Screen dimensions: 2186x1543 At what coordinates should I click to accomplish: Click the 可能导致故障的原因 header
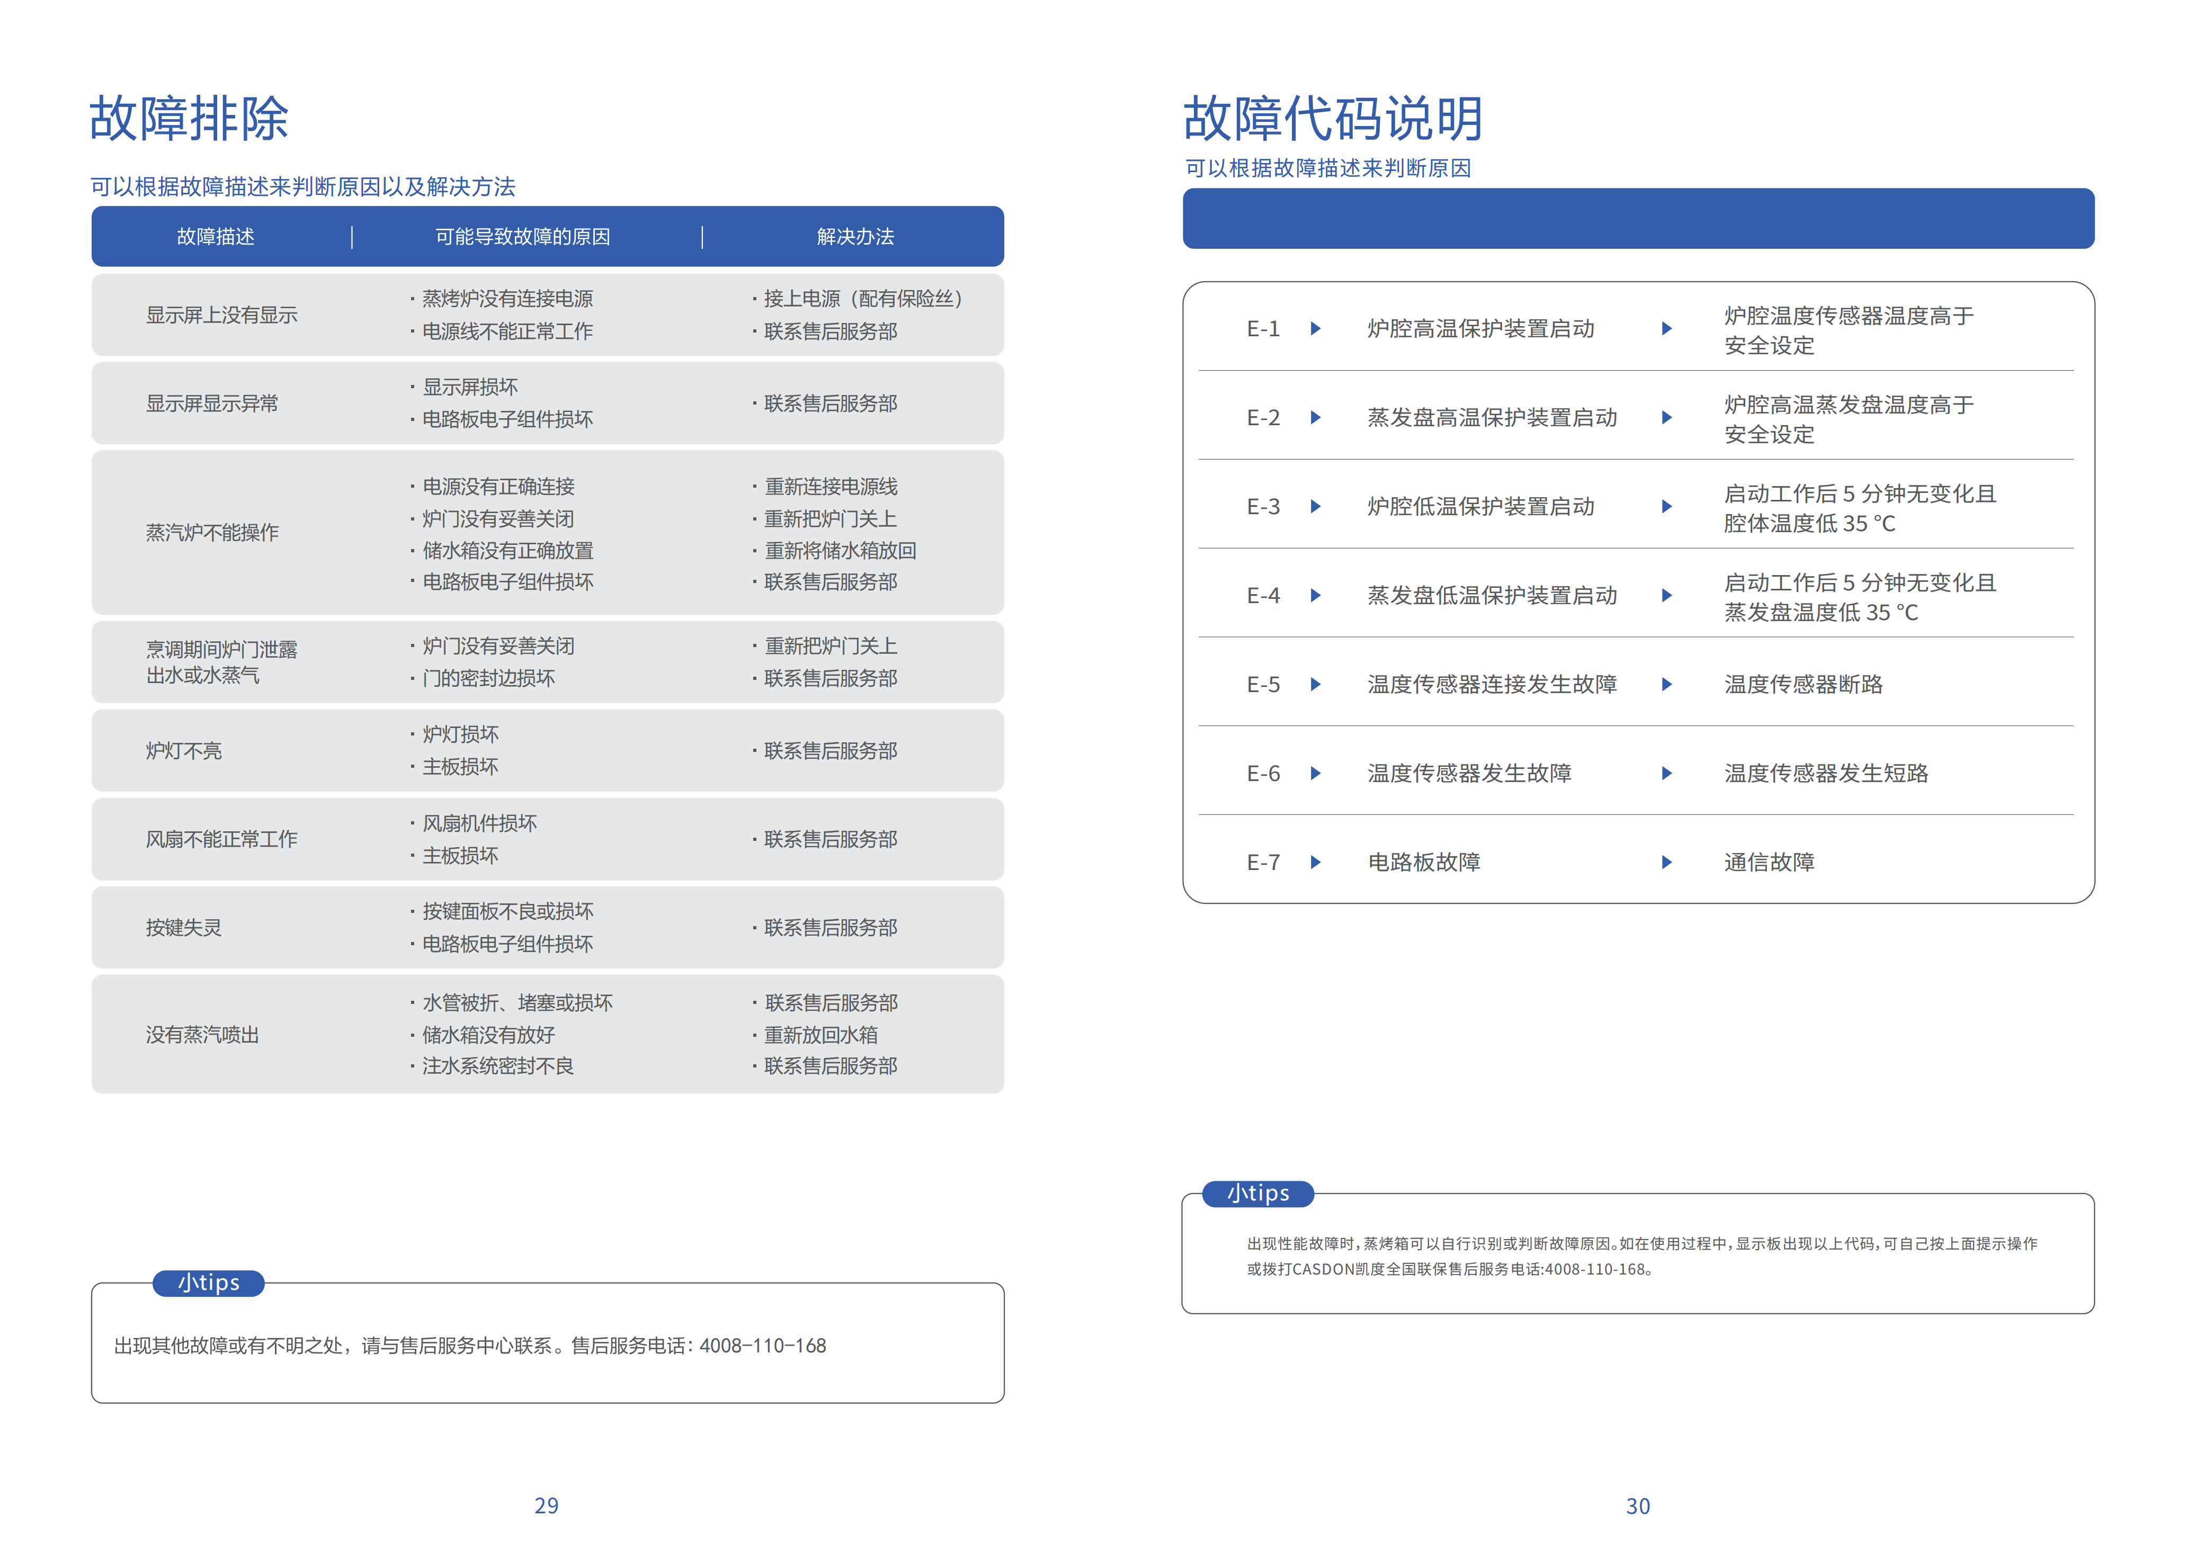point(523,237)
